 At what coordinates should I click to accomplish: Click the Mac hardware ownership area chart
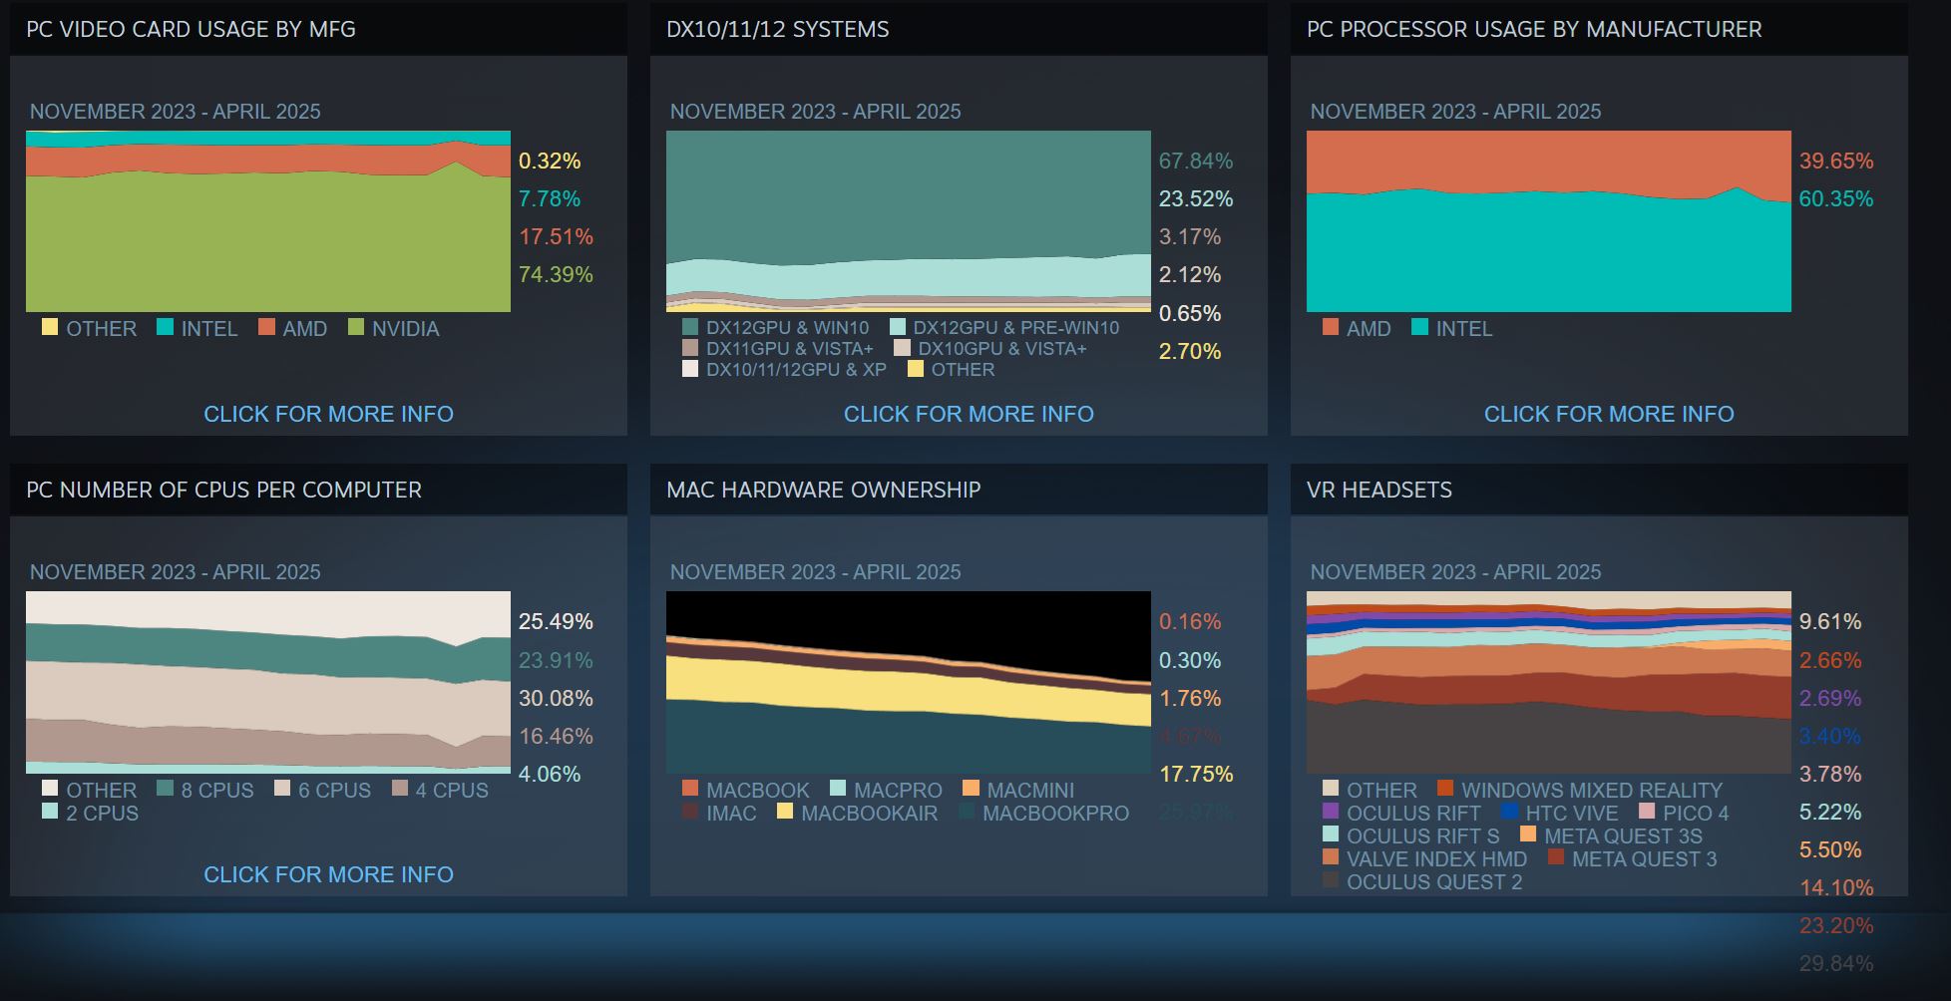(909, 682)
